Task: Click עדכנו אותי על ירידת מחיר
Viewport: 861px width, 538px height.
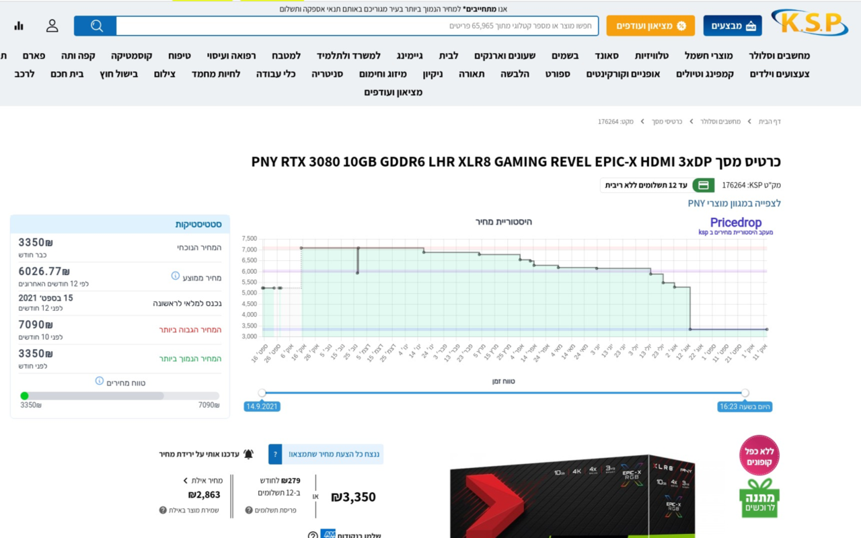Action: point(198,454)
